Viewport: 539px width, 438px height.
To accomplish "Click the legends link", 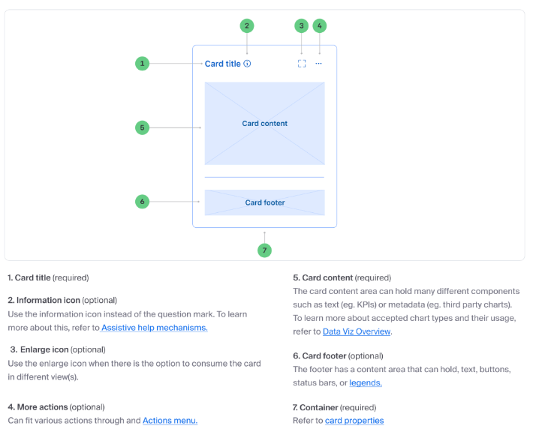I will pyautogui.click(x=365, y=383).
